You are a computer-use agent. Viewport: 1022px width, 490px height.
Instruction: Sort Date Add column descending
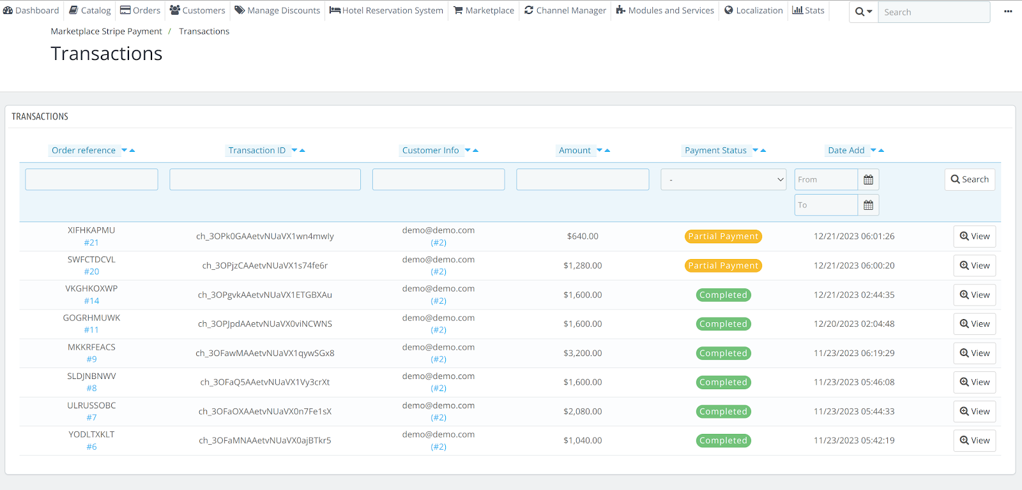(873, 151)
